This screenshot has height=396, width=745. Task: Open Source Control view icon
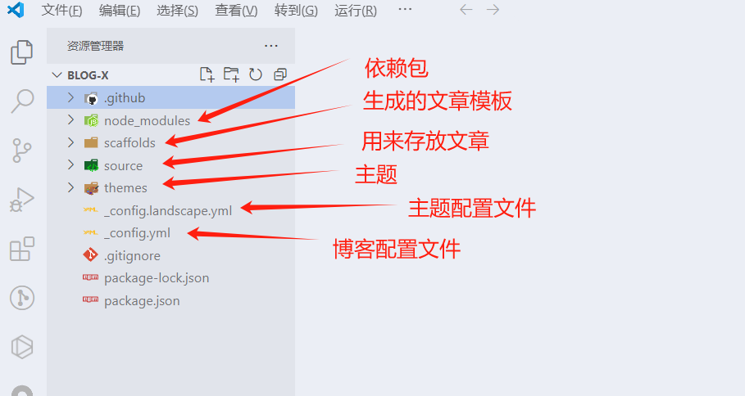click(x=22, y=151)
